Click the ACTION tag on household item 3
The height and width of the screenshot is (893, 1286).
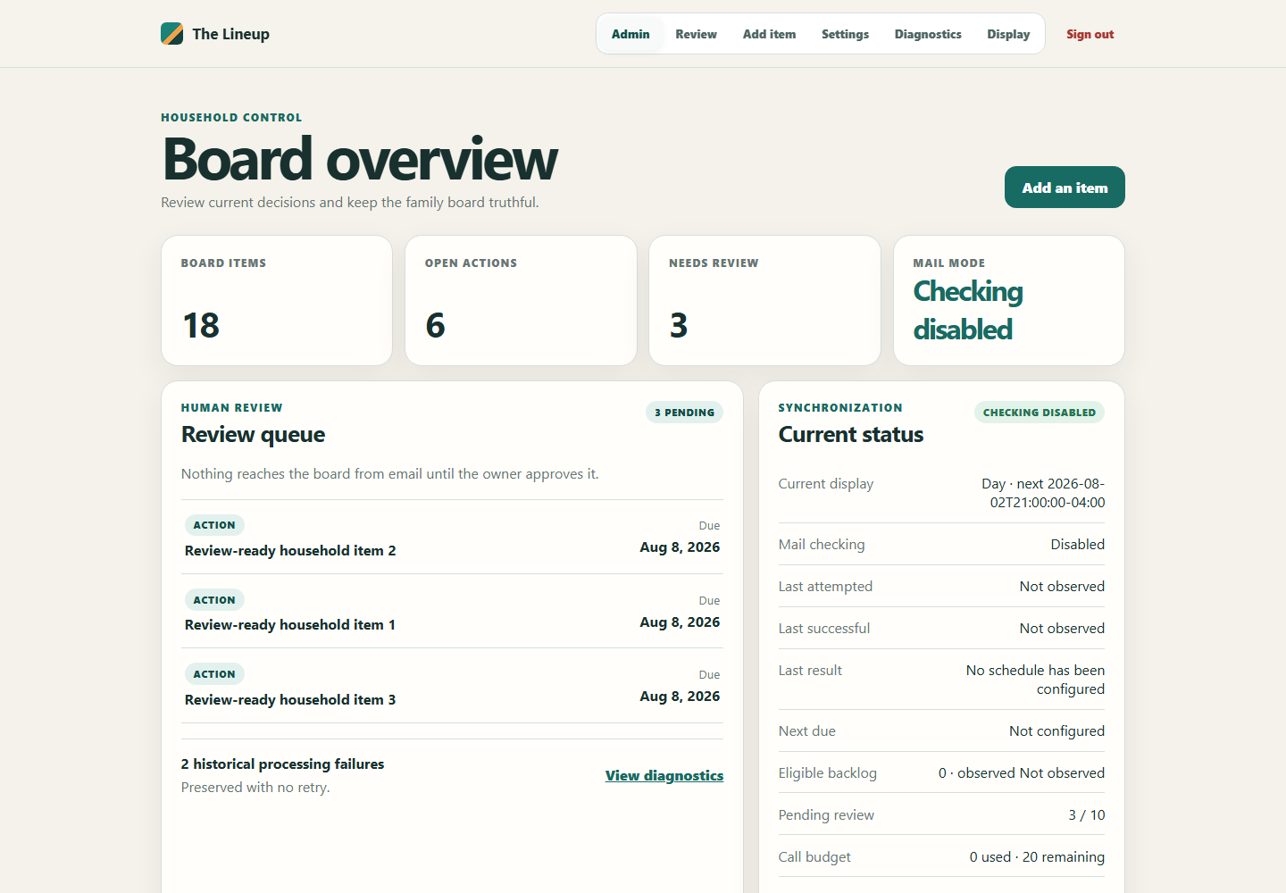[x=214, y=674]
